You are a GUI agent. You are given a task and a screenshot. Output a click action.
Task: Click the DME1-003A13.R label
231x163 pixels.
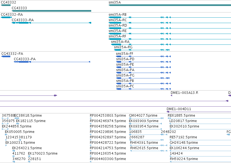point(184,93)
